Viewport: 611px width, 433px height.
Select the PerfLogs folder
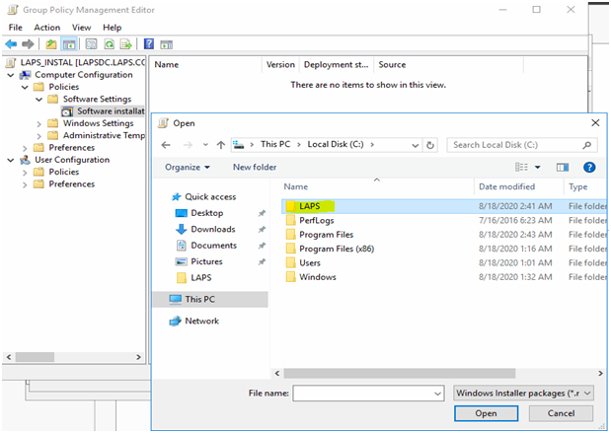[x=444, y=220]
